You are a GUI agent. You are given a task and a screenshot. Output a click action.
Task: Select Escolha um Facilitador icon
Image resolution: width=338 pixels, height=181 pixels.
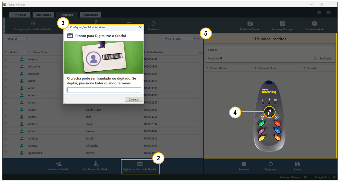point(96,164)
